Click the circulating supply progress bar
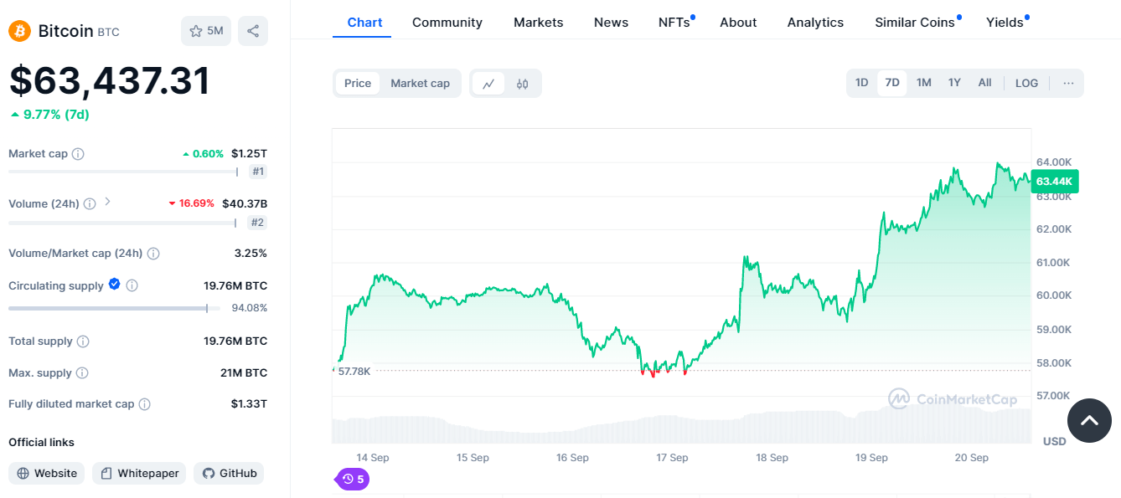Screen dimensions: 1121x498 pos(114,308)
